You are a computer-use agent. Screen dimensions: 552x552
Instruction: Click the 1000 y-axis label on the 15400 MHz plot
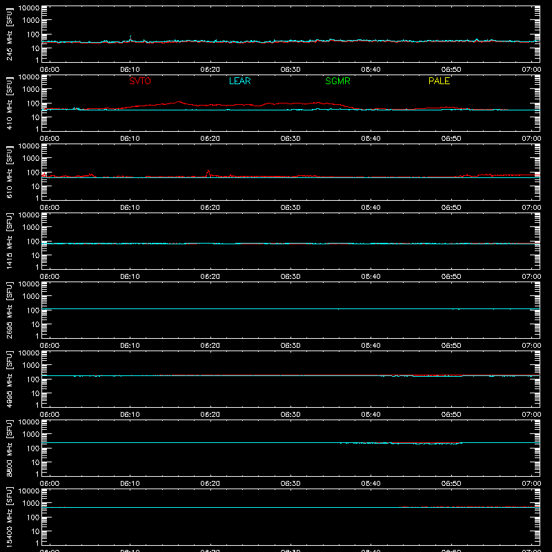coord(31,504)
